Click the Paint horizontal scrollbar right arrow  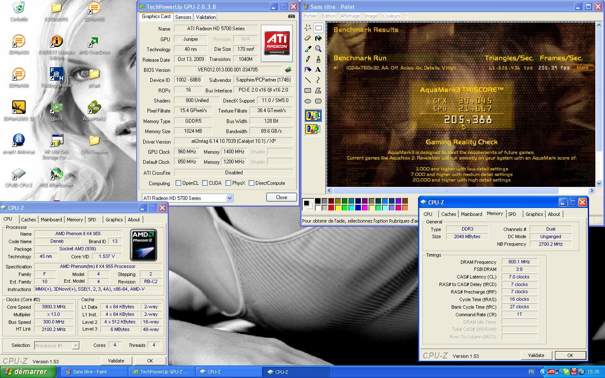pos(592,190)
